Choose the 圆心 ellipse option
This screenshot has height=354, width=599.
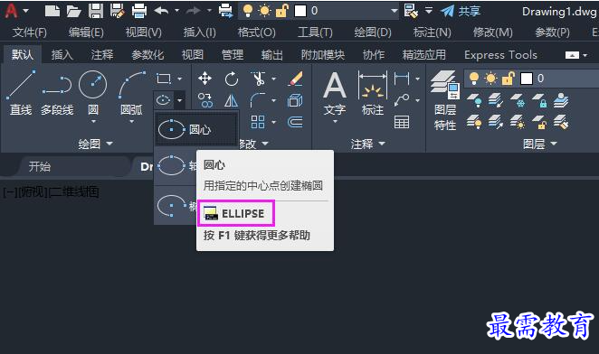[x=196, y=129]
